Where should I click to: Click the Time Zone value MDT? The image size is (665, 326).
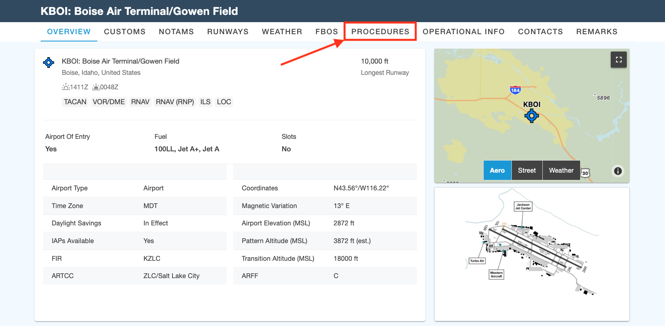150,206
